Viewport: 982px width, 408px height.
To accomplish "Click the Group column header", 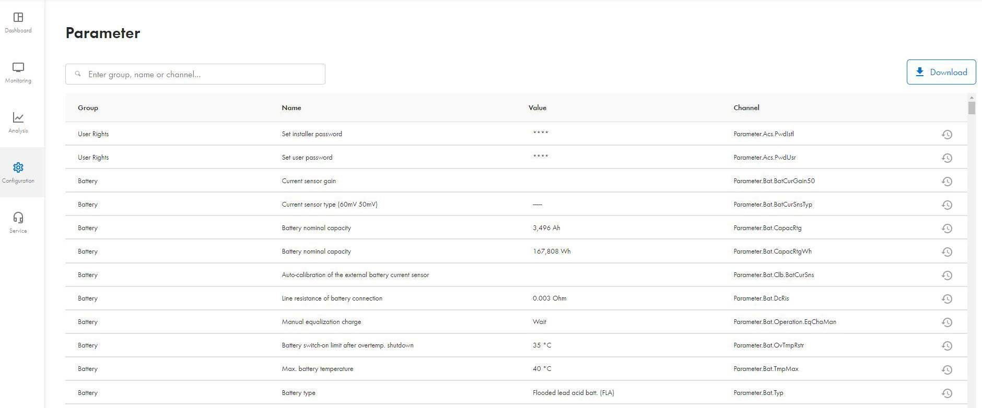I will [88, 107].
